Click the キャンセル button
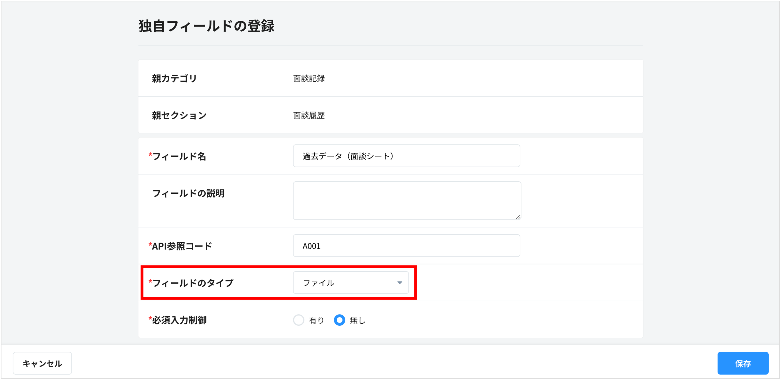 (x=42, y=363)
